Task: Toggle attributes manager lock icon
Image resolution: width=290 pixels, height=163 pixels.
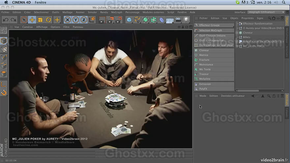Action: (x=274, y=96)
